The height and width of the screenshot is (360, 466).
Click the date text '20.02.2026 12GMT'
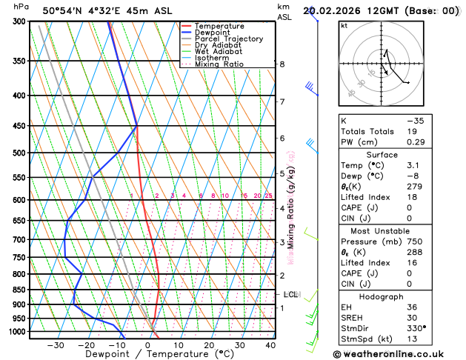coord(351,11)
